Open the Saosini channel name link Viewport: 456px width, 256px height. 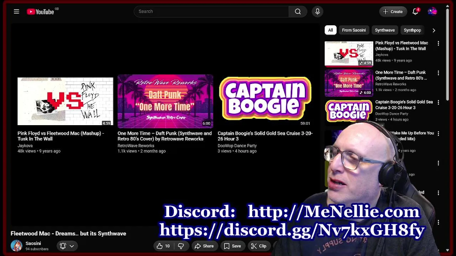point(33,244)
